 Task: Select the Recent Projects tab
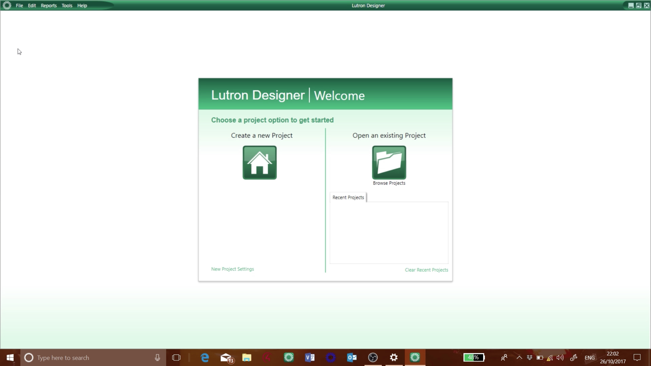[x=348, y=197]
